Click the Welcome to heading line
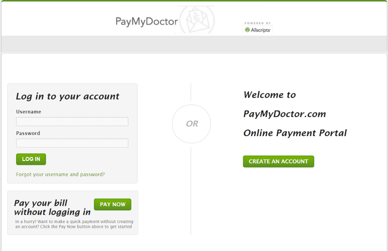 pyautogui.click(x=270, y=95)
